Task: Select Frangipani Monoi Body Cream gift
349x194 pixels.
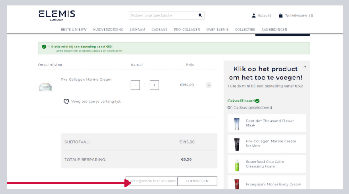Action: (x=267, y=183)
